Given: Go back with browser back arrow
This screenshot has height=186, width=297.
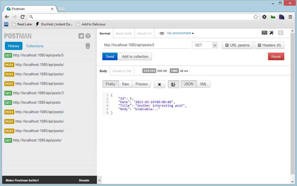Looking at the screenshot, I should point(7,17).
